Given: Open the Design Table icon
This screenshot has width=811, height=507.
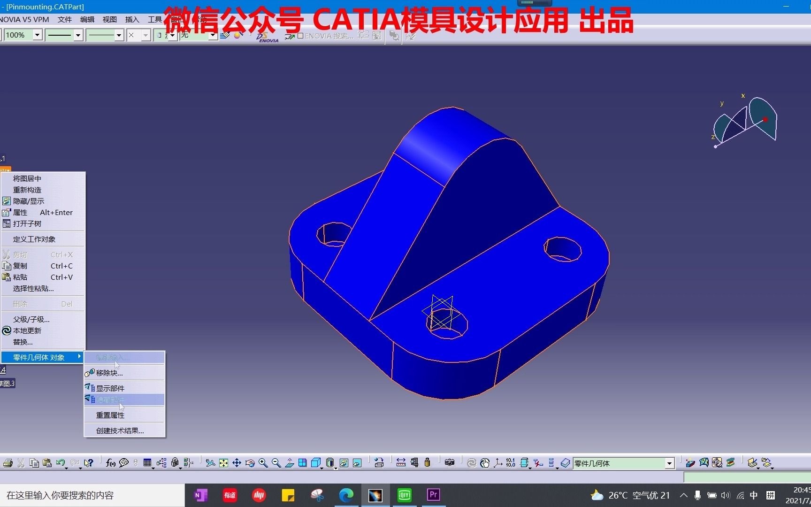Looking at the screenshot, I should click(147, 463).
